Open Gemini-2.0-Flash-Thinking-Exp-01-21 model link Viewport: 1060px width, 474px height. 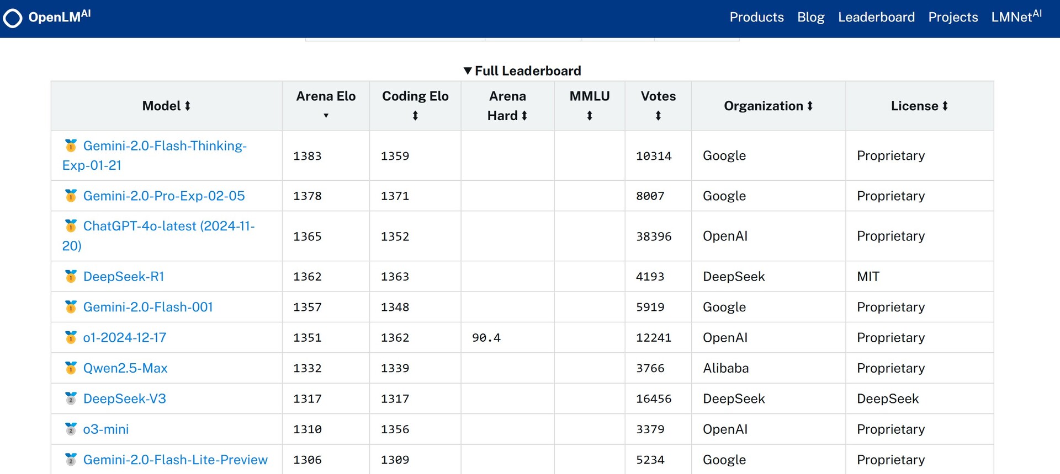coord(155,155)
